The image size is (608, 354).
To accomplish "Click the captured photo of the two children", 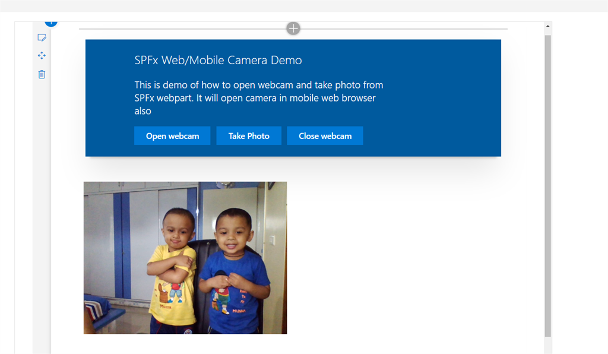I will 185,258.
